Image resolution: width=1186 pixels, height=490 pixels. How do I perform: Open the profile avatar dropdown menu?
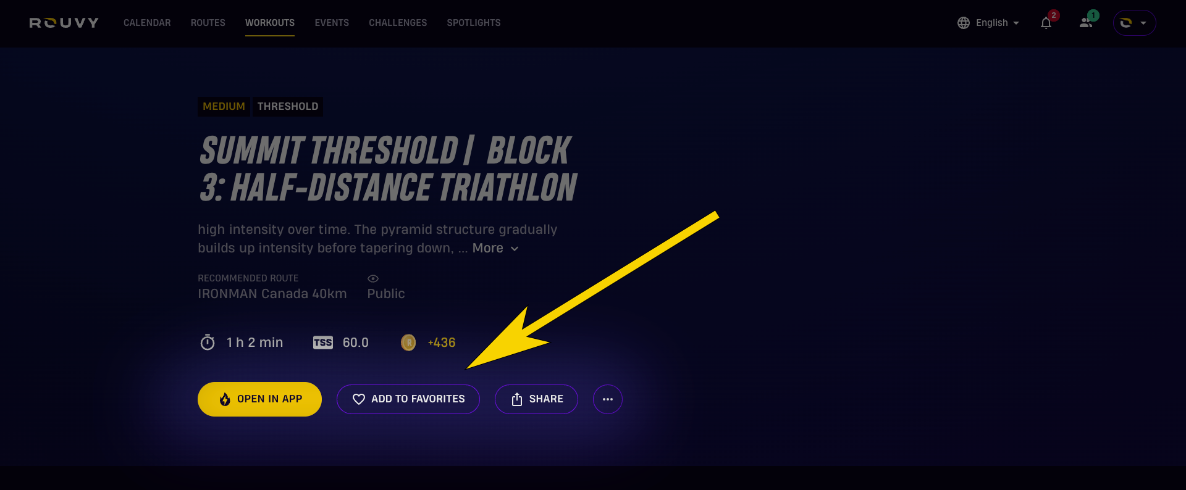click(x=1134, y=23)
